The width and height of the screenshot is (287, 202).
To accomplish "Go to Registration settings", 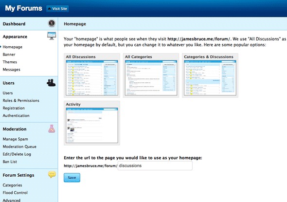I will [14, 108].
